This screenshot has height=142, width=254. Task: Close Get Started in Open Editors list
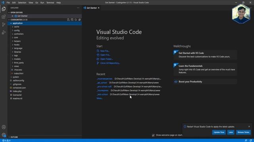[12, 16]
